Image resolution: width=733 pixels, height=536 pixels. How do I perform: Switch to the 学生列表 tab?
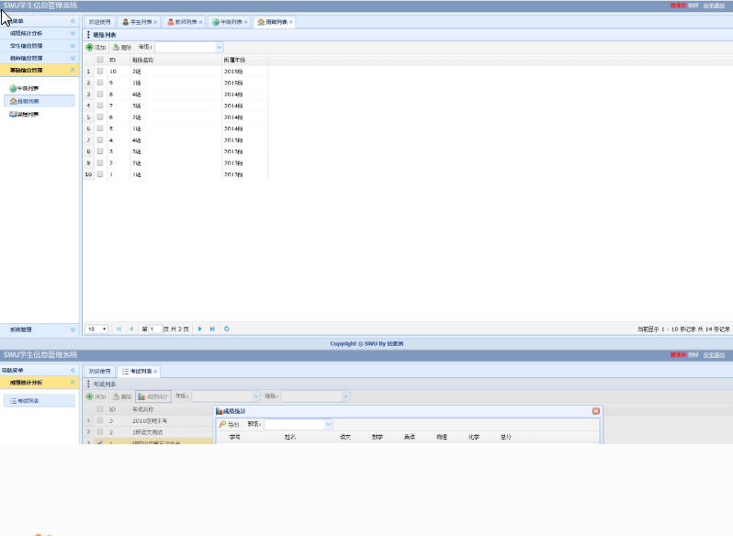click(x=138, y=22)
